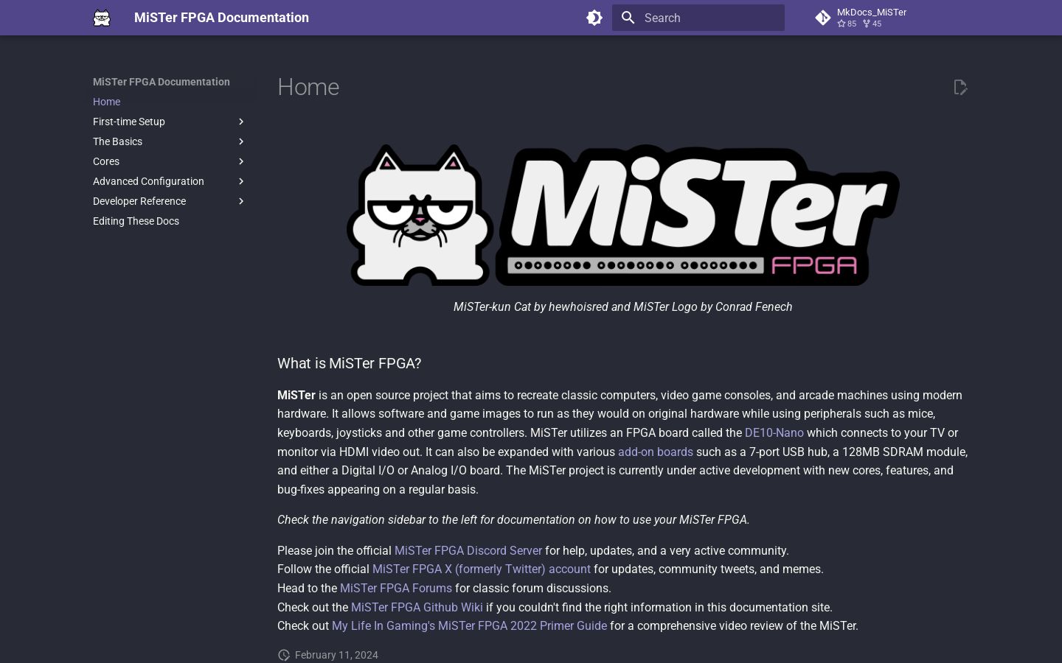Open Editing These Docs page

(136, 221)
